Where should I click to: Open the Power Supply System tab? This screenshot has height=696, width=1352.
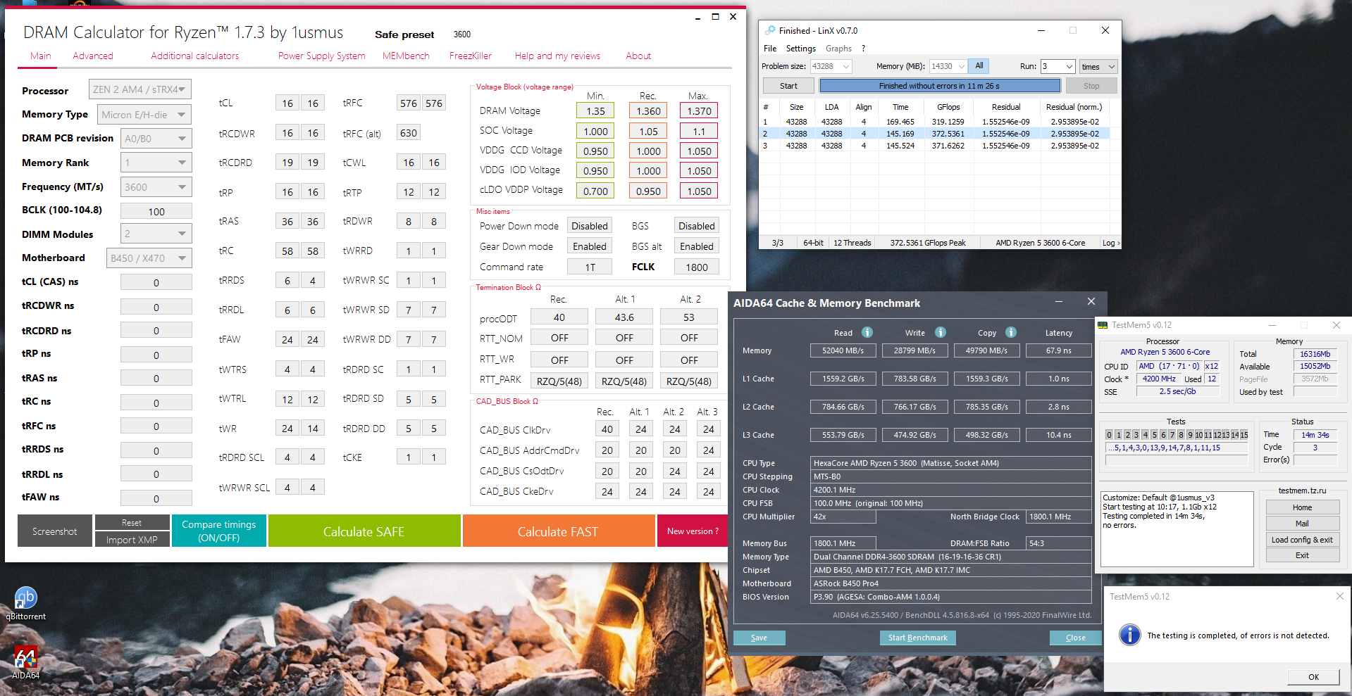[322, 56]
